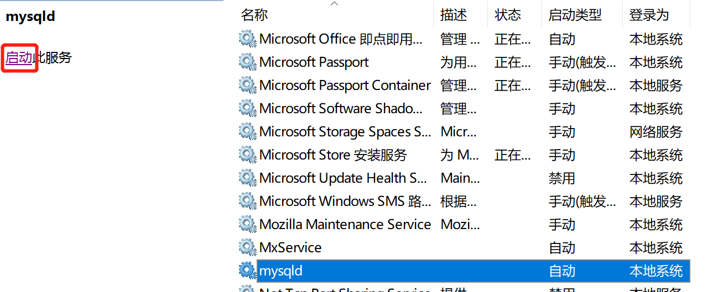Click Microsoft Passport service gear icon

(247, 62)
